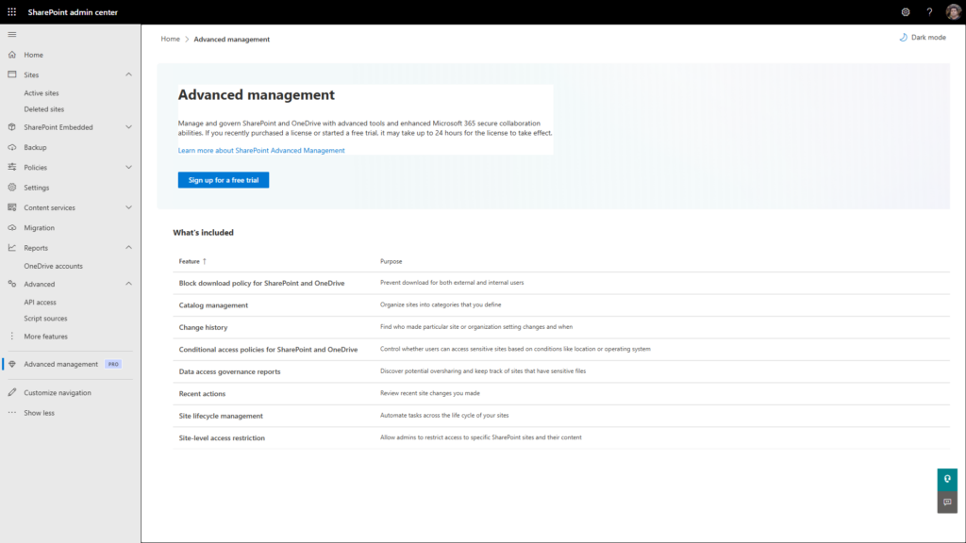
Task: Click the Backup cloud icon
Action: [x=11, y=147]
